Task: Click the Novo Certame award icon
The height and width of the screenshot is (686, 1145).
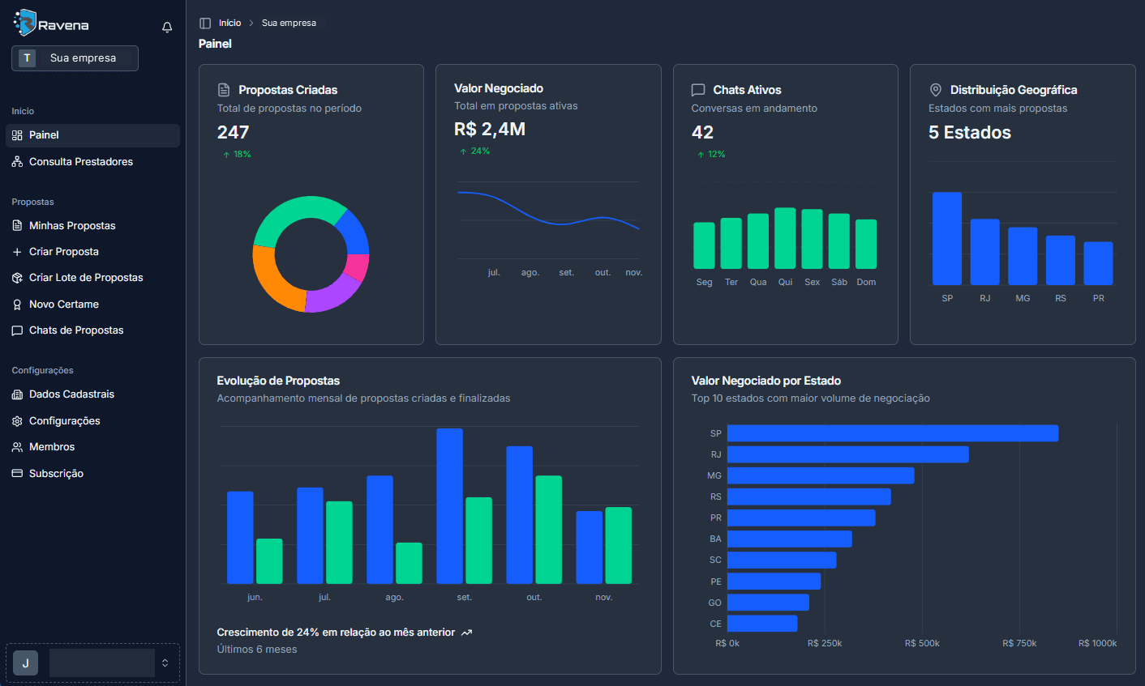Action: pos(17,305)
